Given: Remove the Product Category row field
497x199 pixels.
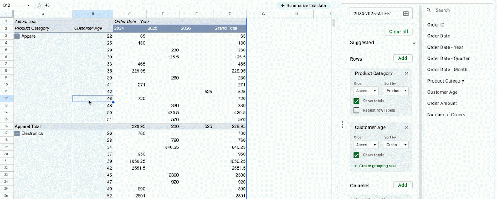Looking at the screenshot, I should pyautogui.click(x=406, y=73).
